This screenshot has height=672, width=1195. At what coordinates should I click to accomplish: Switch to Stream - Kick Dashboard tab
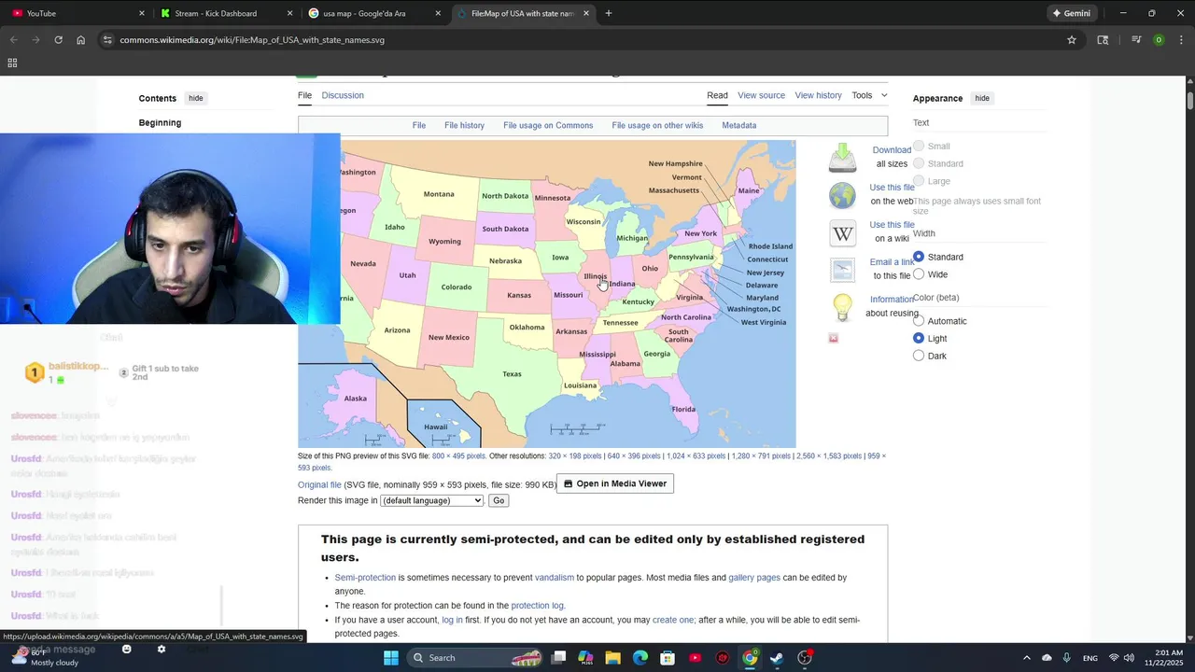tap(224, 13)
